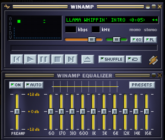Click the D double-size clutterbar letter
165x140 pixels.
click(10, 33)
